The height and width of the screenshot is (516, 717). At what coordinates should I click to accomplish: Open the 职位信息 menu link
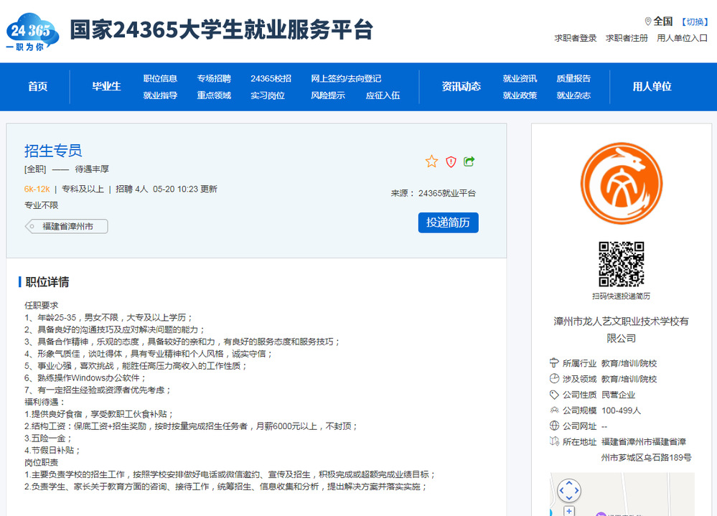(x=160, y=78)
